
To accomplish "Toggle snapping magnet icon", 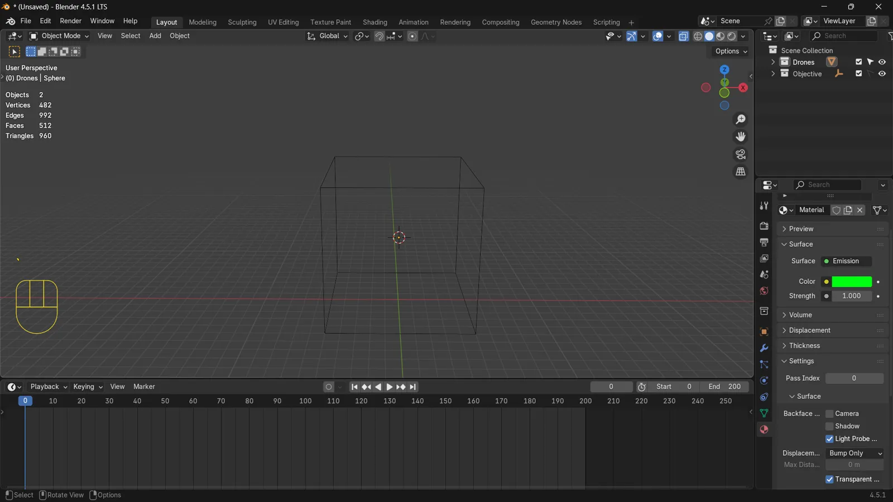I will point(379,36).
